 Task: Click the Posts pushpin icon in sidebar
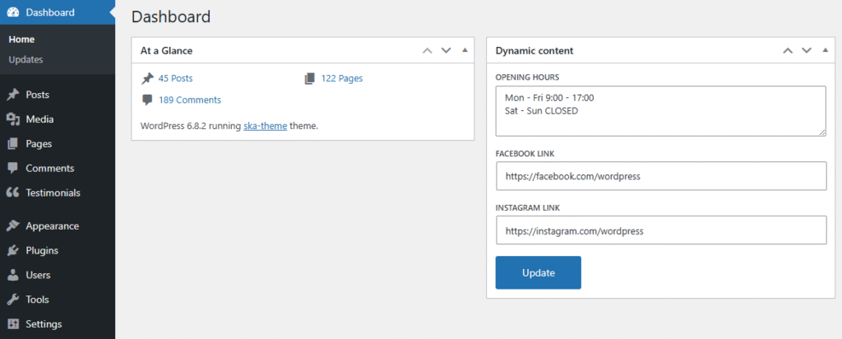click(12, 95)
